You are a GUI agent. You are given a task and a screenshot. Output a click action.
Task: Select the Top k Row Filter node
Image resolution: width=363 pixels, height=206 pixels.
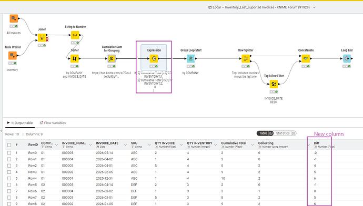[x=274, y=84]
